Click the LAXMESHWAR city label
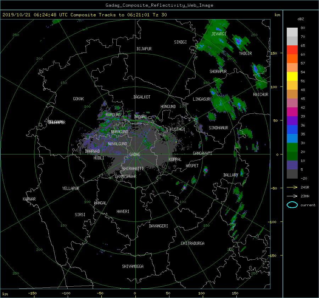Screen dimensions: 319x298 (125, 176)
